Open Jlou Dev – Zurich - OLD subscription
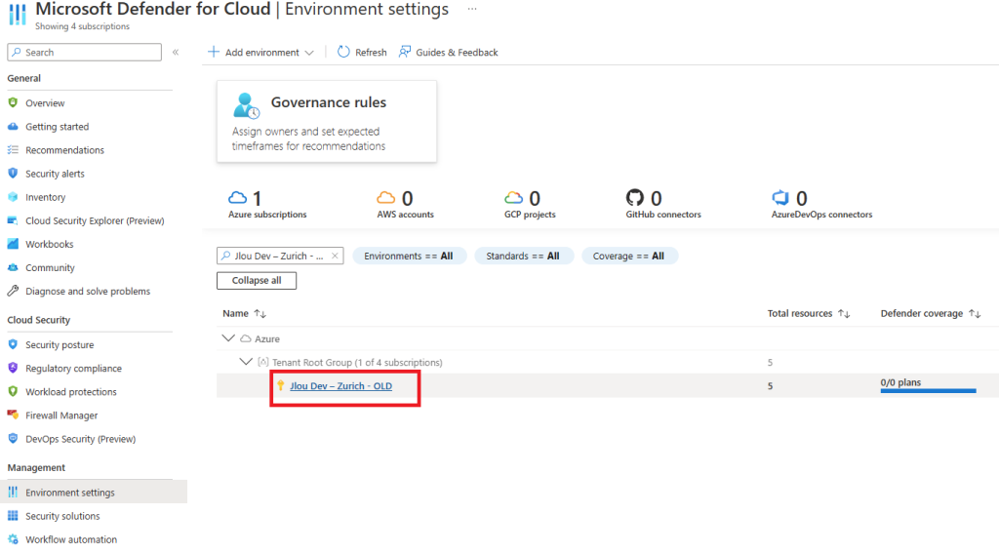 pyautogui.click(x=340, y=386)
